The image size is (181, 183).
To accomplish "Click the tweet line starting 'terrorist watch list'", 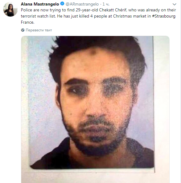I will (x=98, y=16).
